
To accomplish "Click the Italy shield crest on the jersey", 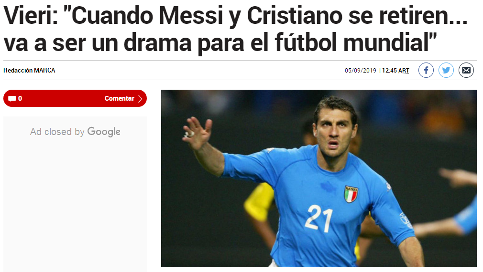I will click(x=351, y=194).
